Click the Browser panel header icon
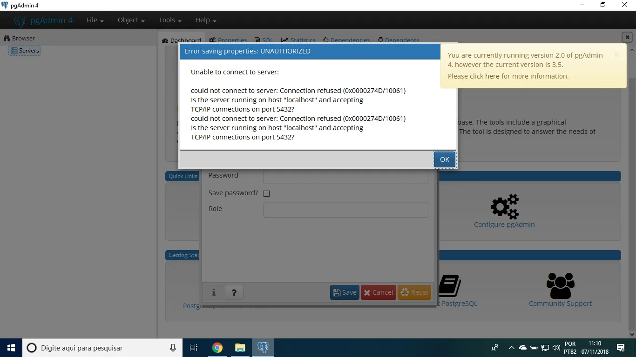 7,38
